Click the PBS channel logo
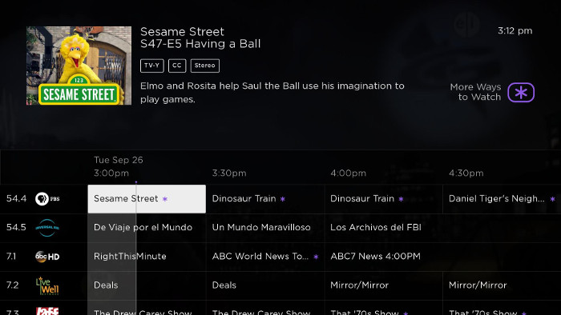 tap(47, 199)
